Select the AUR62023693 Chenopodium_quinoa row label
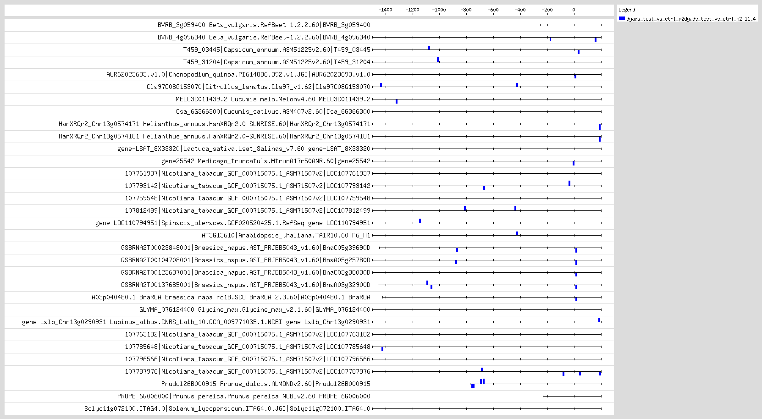The height and width of the screenshot is (419, 762). coord(238,74)
